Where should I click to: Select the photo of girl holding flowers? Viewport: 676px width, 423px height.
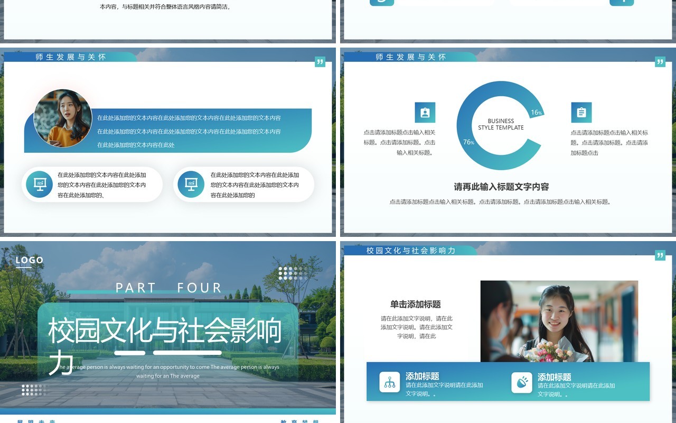[559, 321]
